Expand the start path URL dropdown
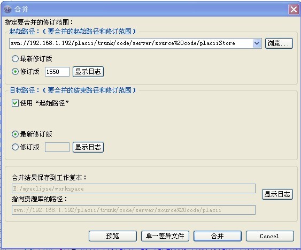This screenshot has height=250, width=301. (257, 43)
